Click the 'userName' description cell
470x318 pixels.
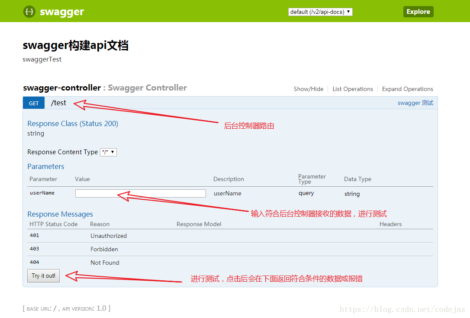tap(228, 194)
